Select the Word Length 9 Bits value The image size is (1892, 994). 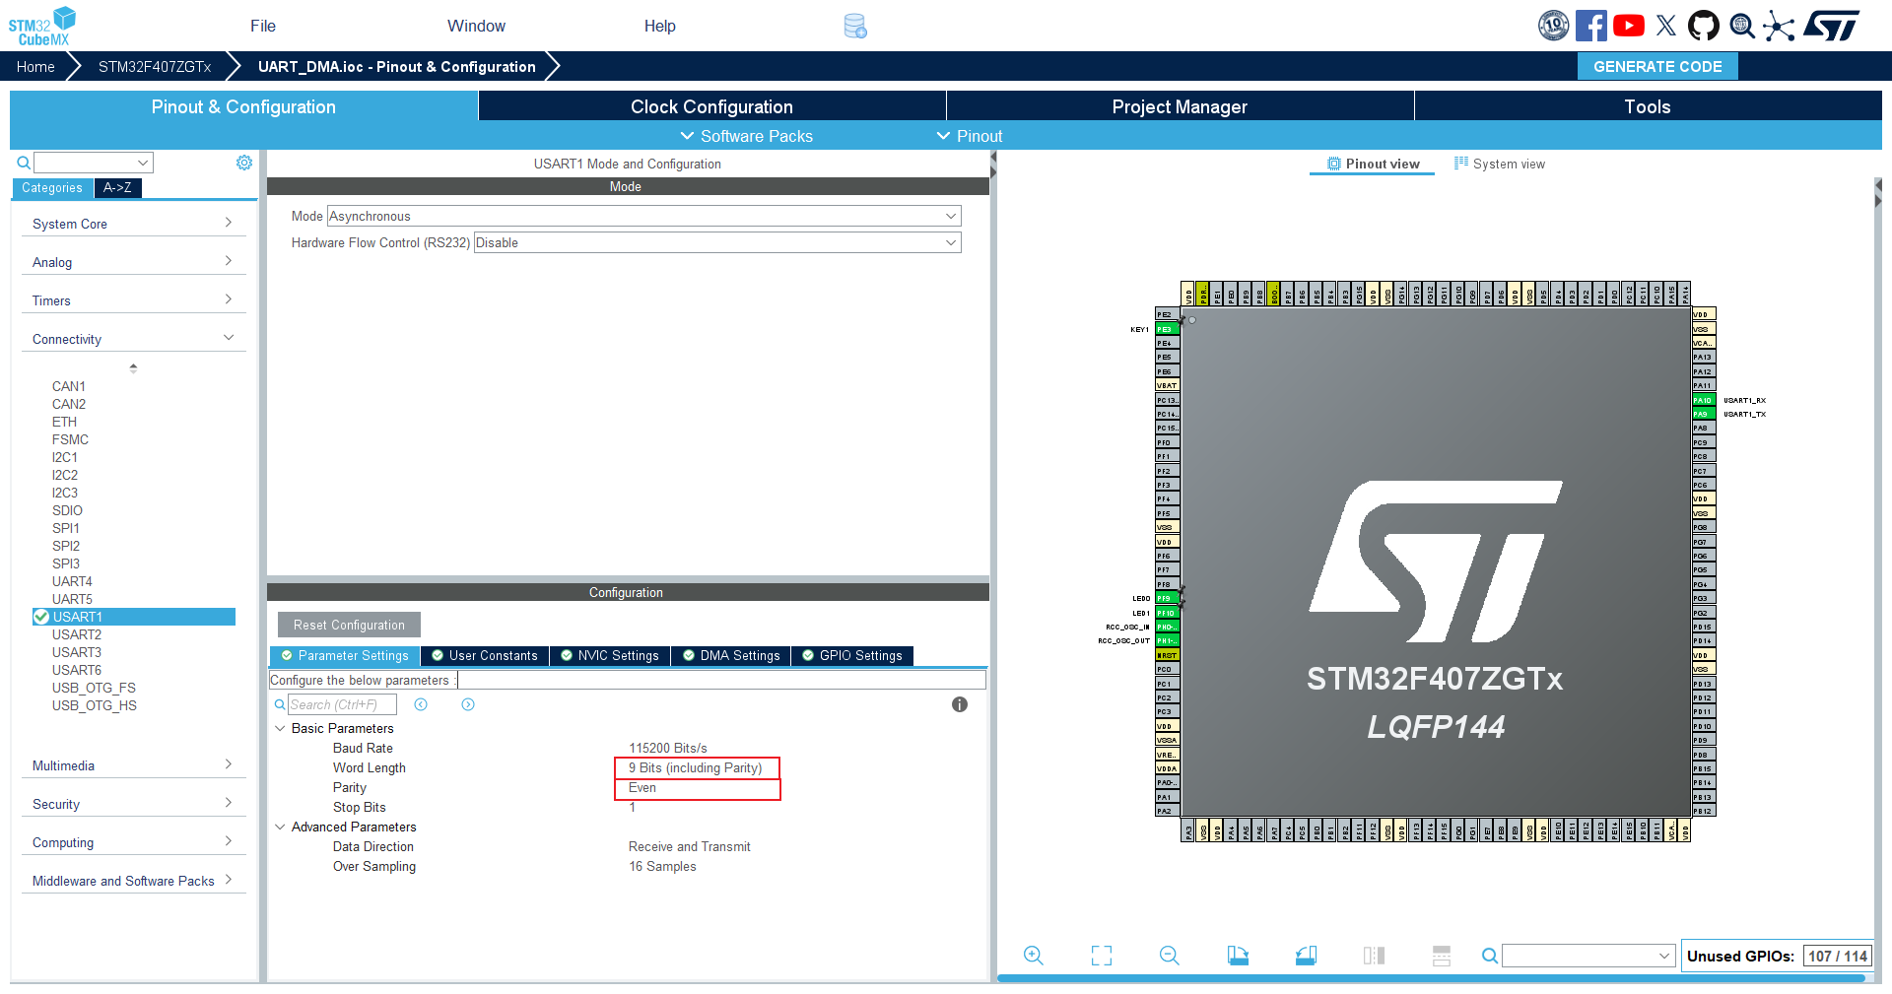tap(696, 768)
